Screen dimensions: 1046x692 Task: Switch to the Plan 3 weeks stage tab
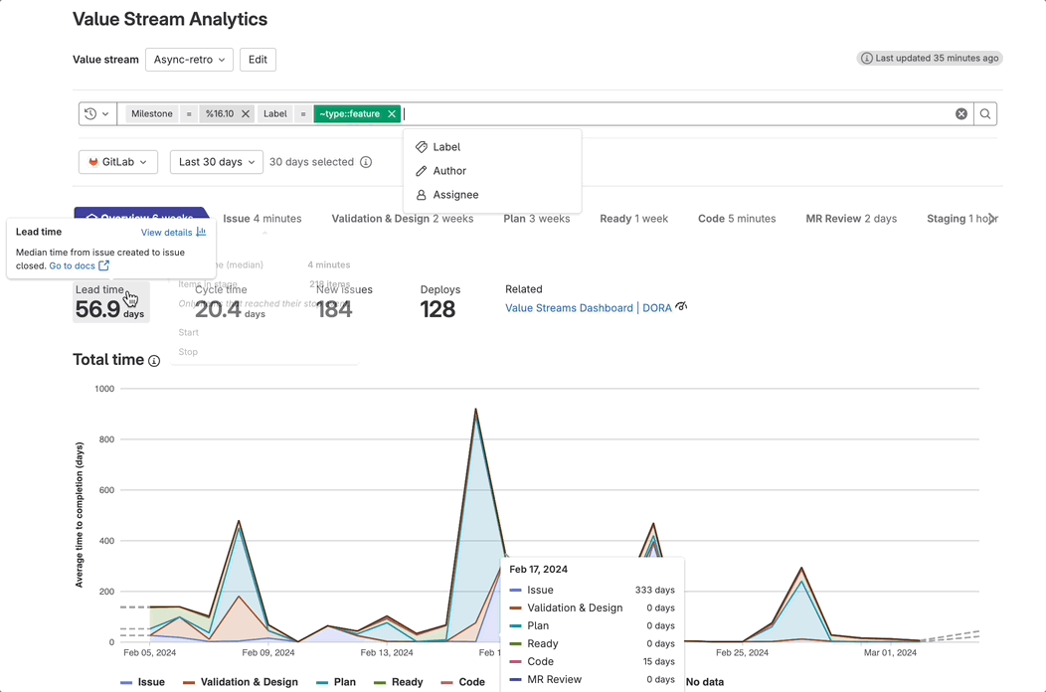pyautogui.click(x=537, y=218)
